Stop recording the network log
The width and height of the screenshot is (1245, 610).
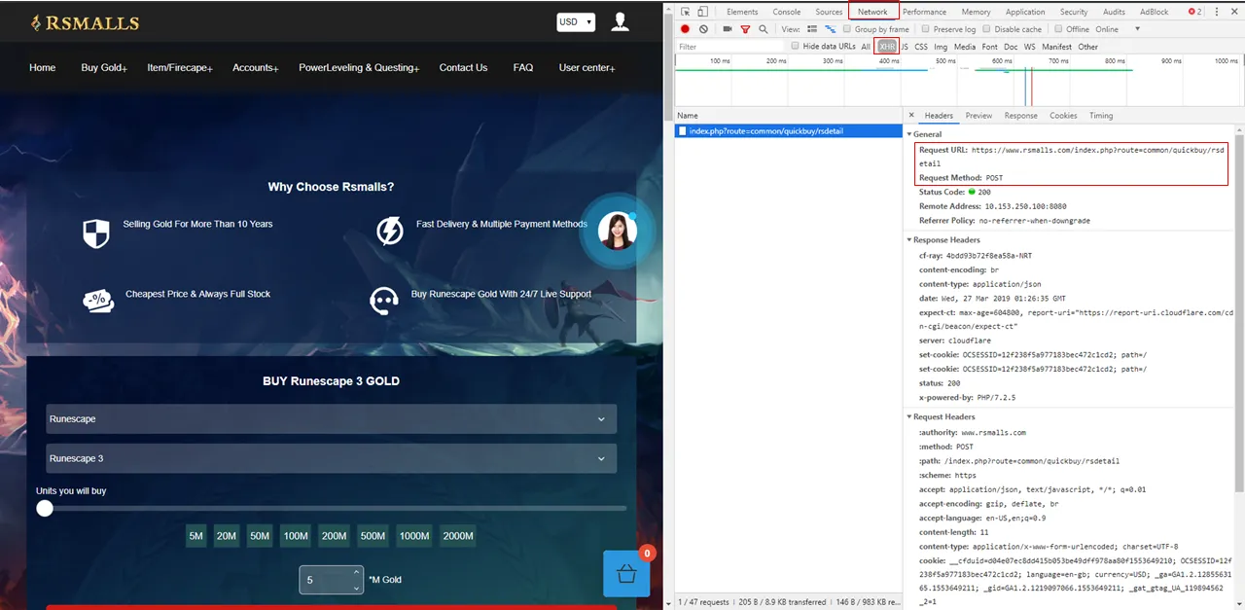tap(685, 29)
